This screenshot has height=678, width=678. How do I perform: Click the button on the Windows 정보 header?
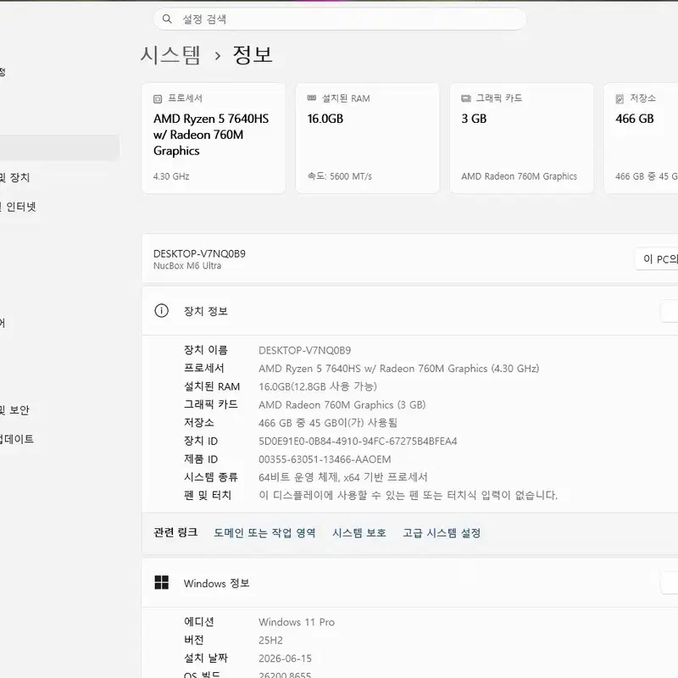tap(670, 583)
